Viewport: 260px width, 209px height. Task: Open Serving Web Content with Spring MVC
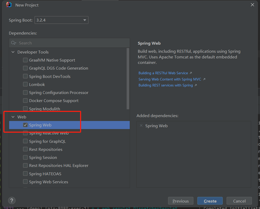[x=170, y=79]
